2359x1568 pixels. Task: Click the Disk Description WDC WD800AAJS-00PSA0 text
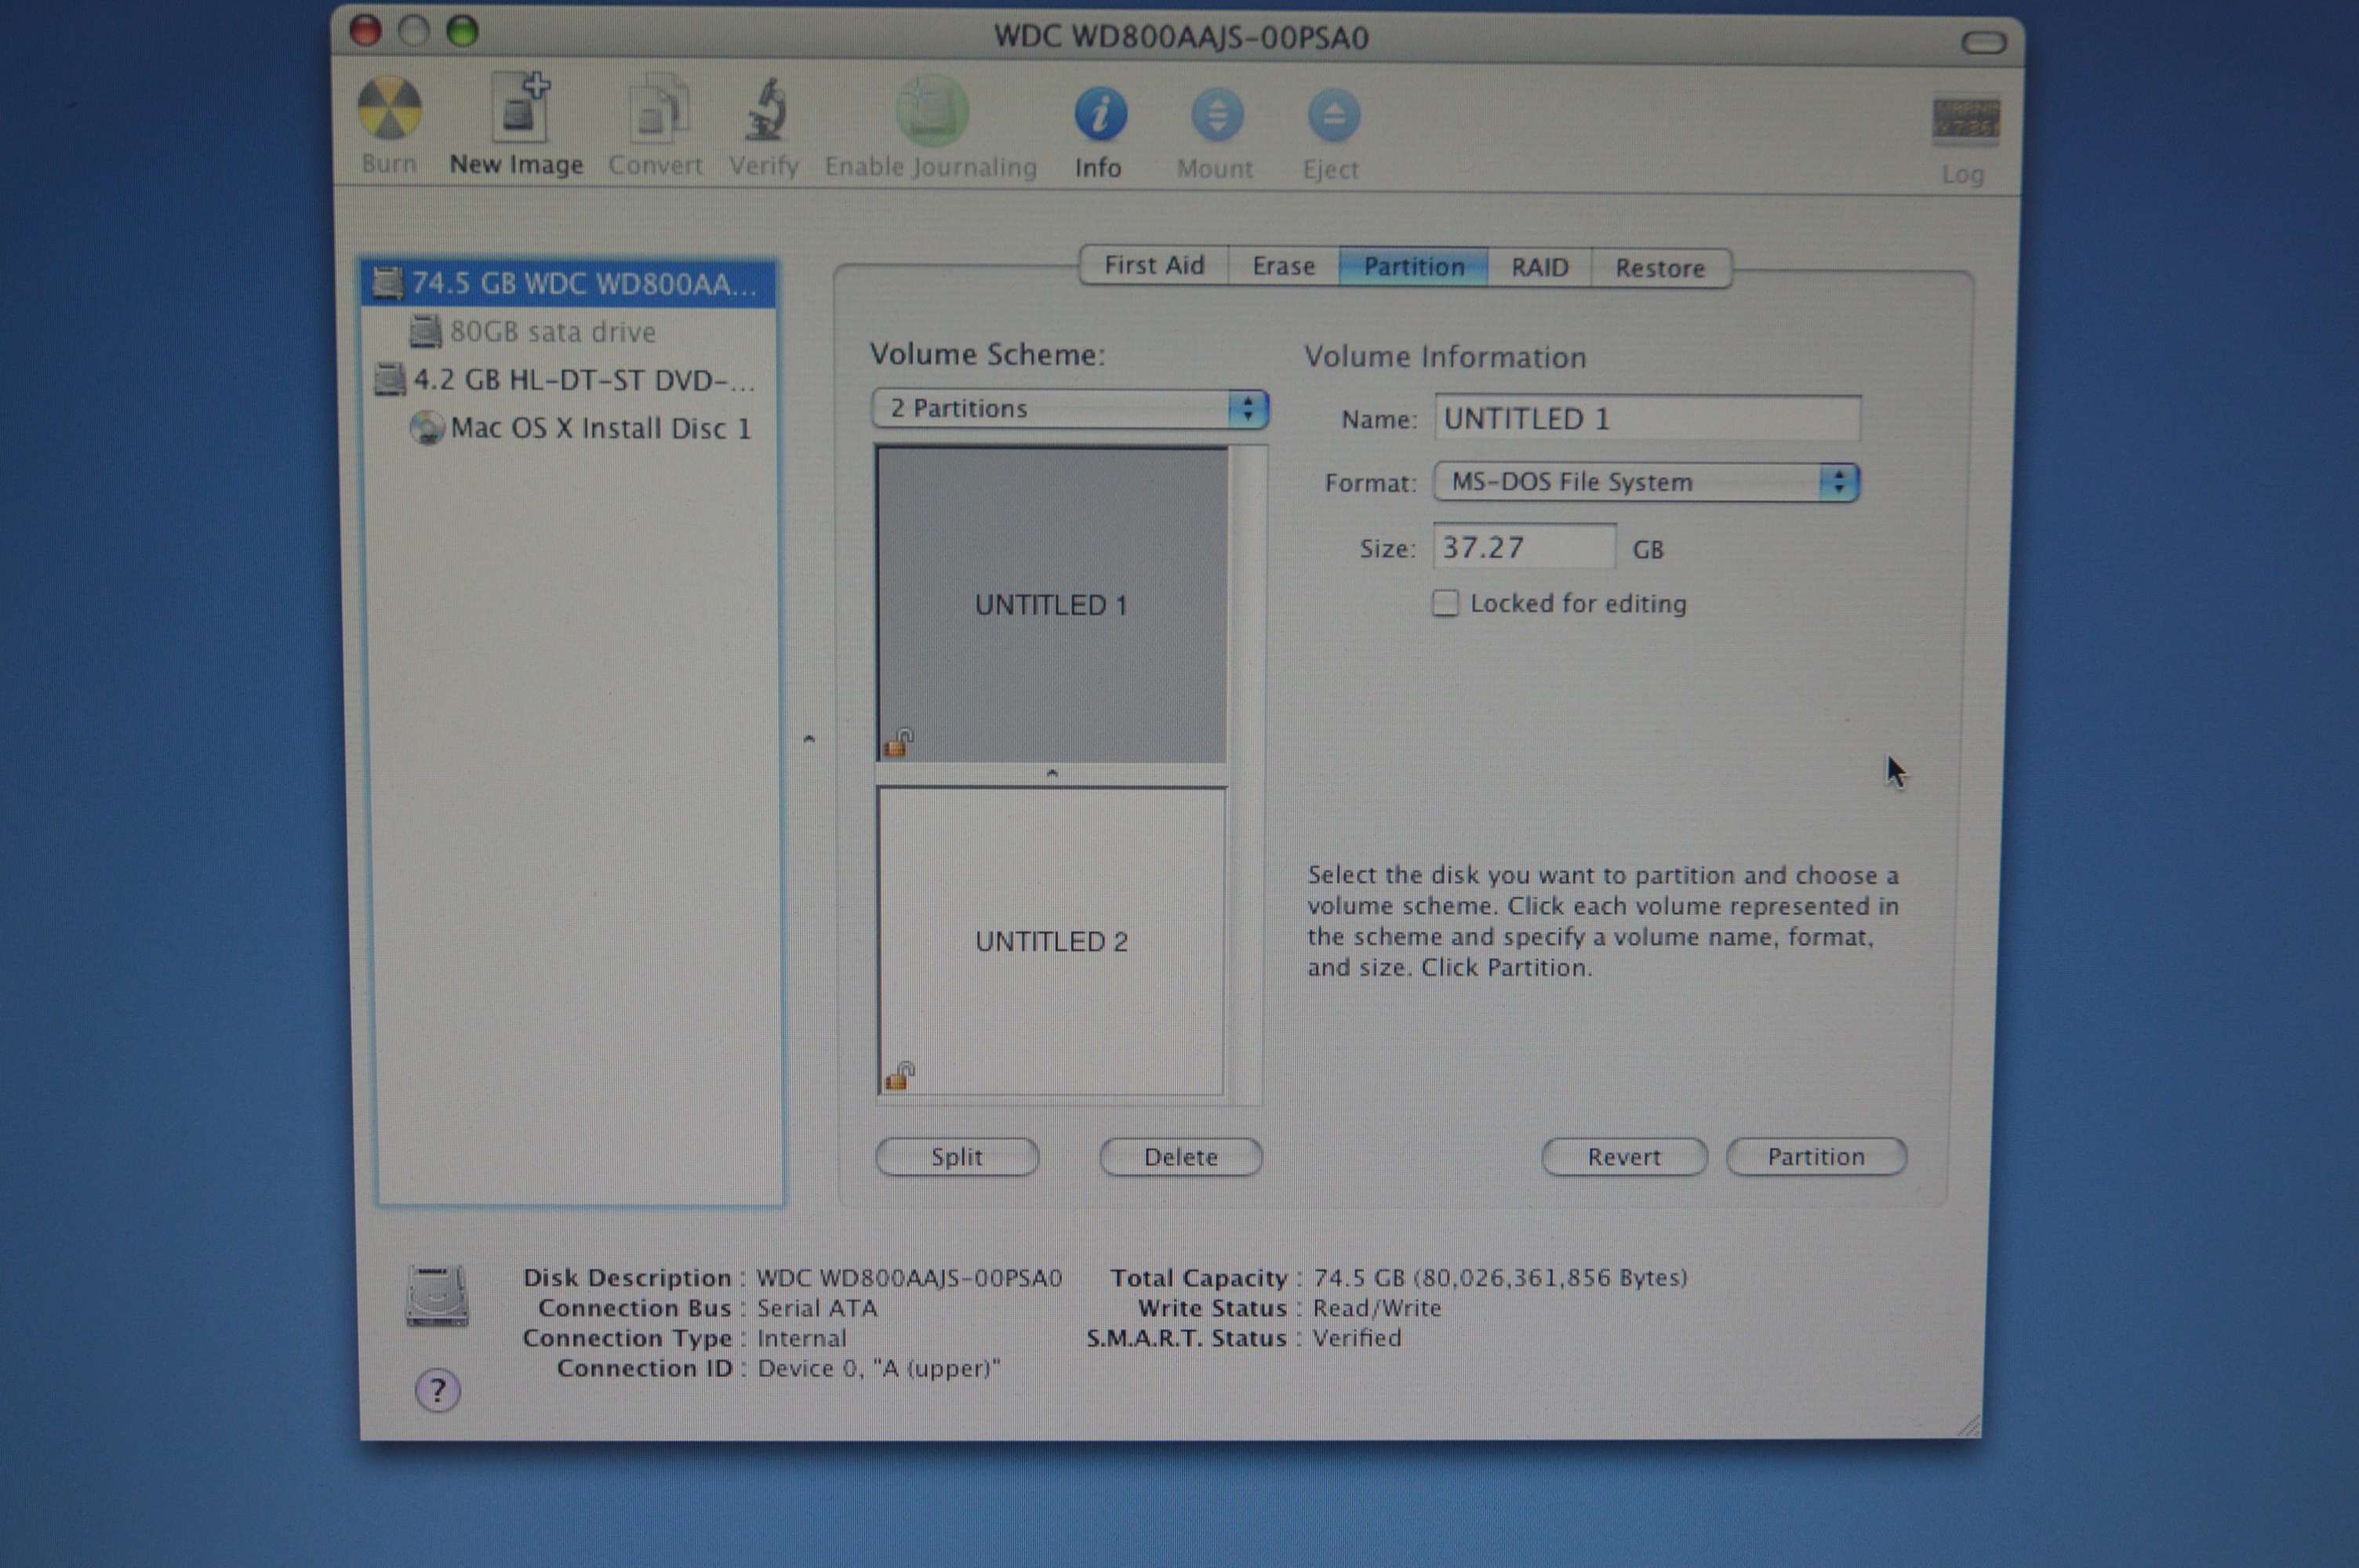coord(909,1278)
